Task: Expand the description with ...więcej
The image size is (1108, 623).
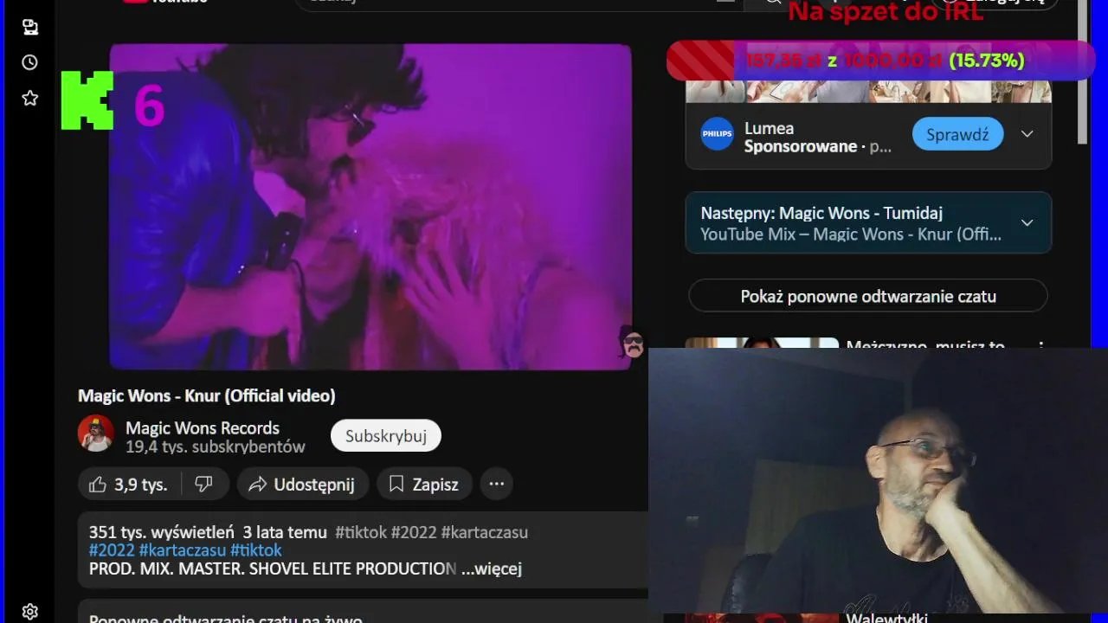Action: 492,568
